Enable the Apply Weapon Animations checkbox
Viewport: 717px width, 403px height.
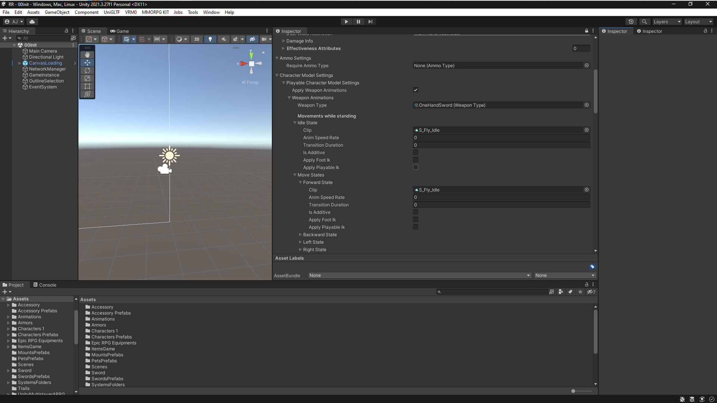pyautogui.click(x=416, y=90)
